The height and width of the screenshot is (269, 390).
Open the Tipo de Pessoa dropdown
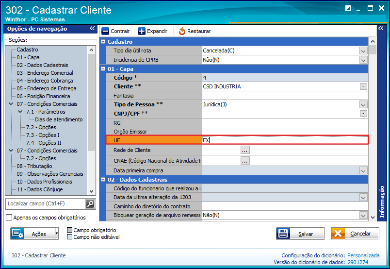(363, 104)
